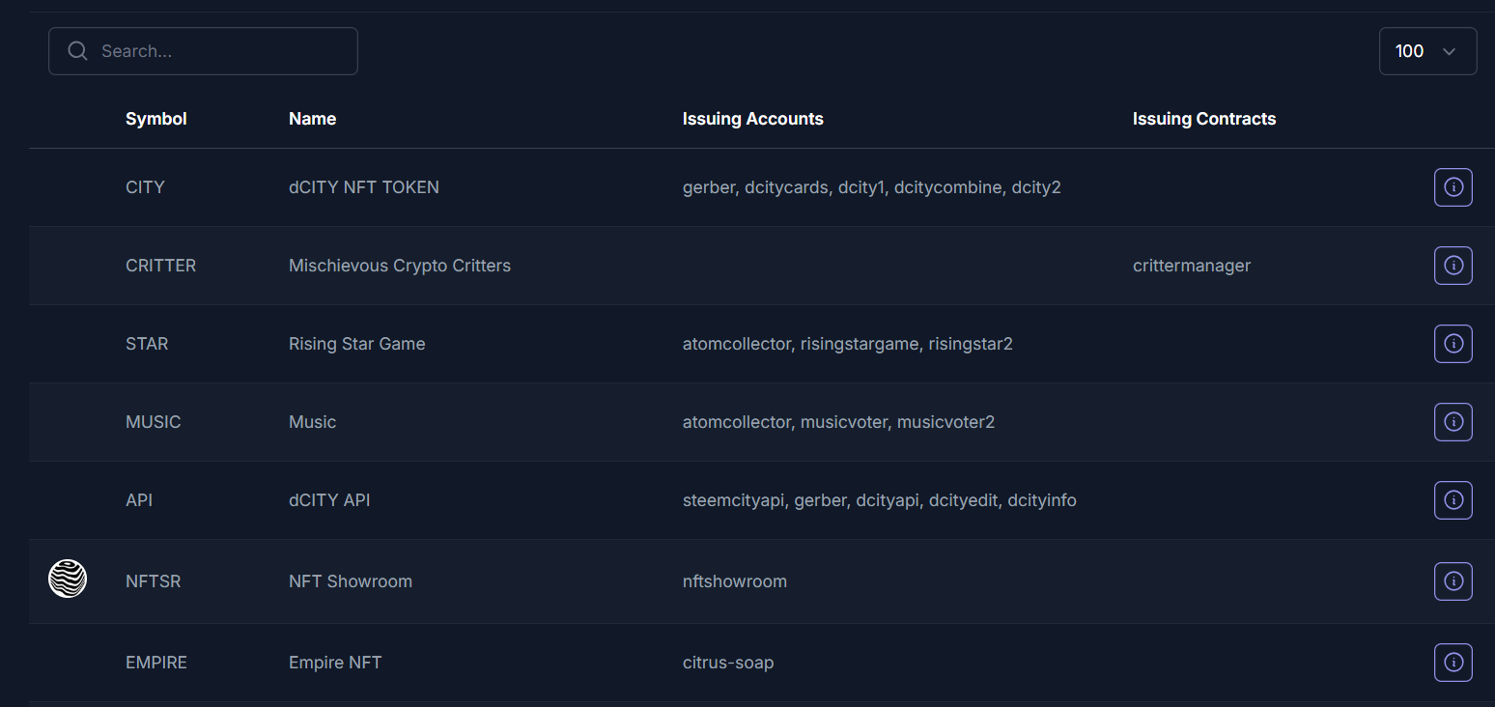Click the crittermanager issuing contract
This screenshot has height=707, width=1495.
1191,266
